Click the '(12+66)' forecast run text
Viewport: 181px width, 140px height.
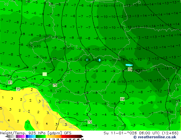pyautogui.click(x=170, y=133)
